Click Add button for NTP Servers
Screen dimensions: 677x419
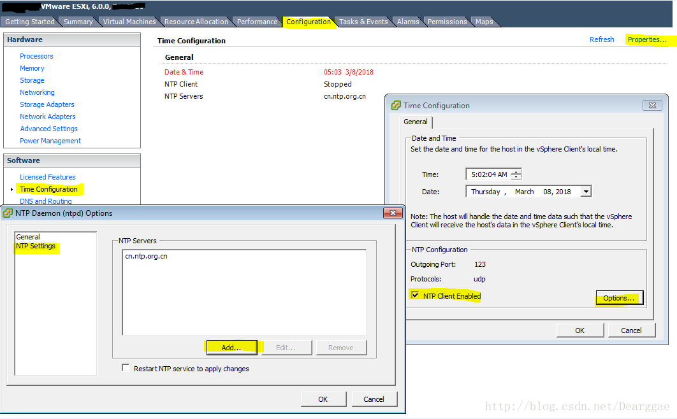point(231,348)
